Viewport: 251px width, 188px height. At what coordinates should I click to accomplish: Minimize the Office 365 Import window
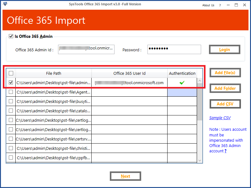pos(228,5)
